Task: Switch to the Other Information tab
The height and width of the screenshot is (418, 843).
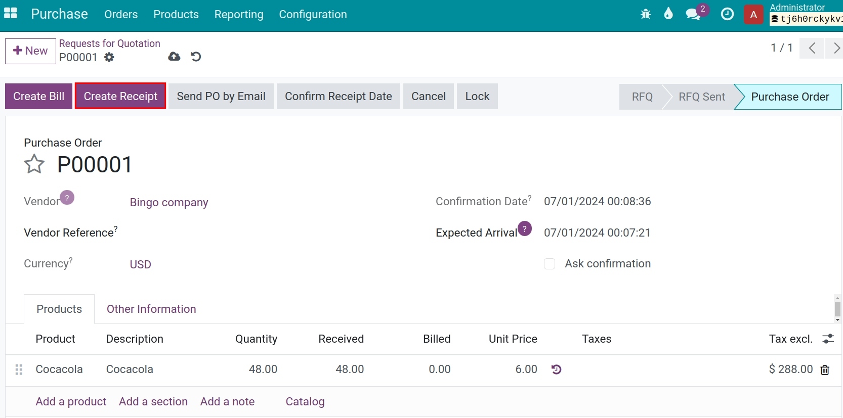Action: point(151,309)
